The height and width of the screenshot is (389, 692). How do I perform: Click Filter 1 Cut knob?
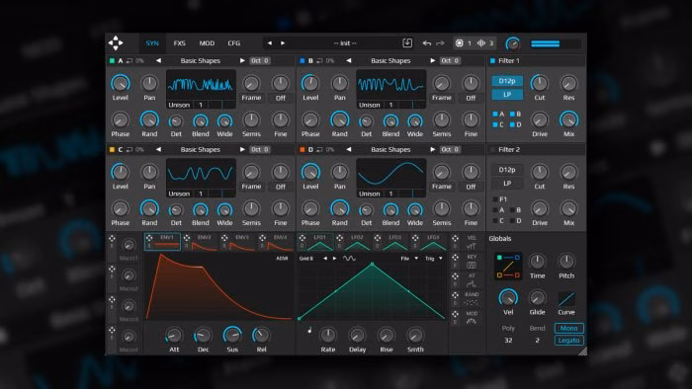pyautogui.click(x=540, y=83)
